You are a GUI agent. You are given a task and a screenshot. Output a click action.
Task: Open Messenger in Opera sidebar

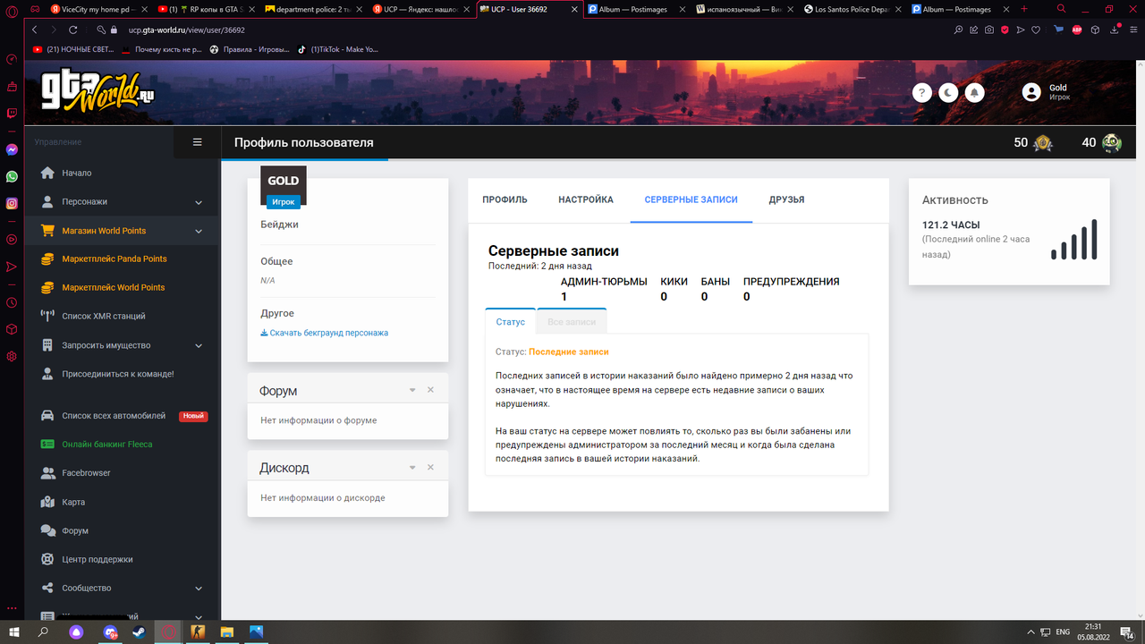(x=12, y=150)
